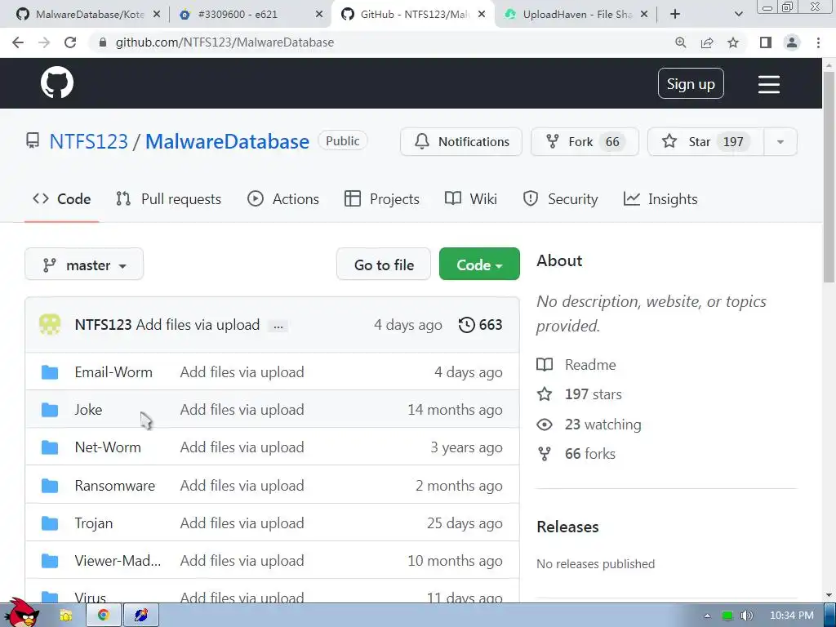Open the Angry Birds start button
Viewport: 836px width, 627px height.
coord(24,613)
